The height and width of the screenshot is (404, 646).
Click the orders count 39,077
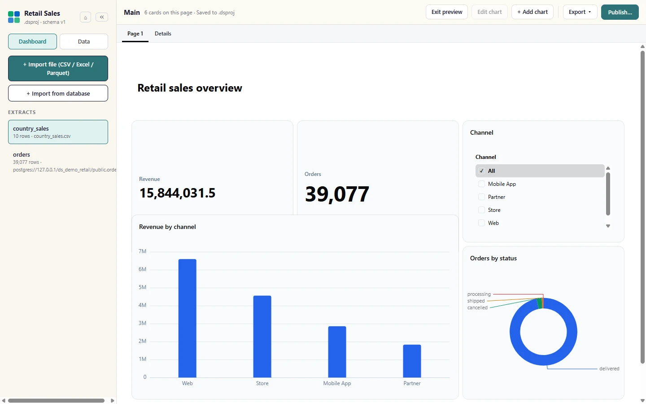(x=337, y=194)
